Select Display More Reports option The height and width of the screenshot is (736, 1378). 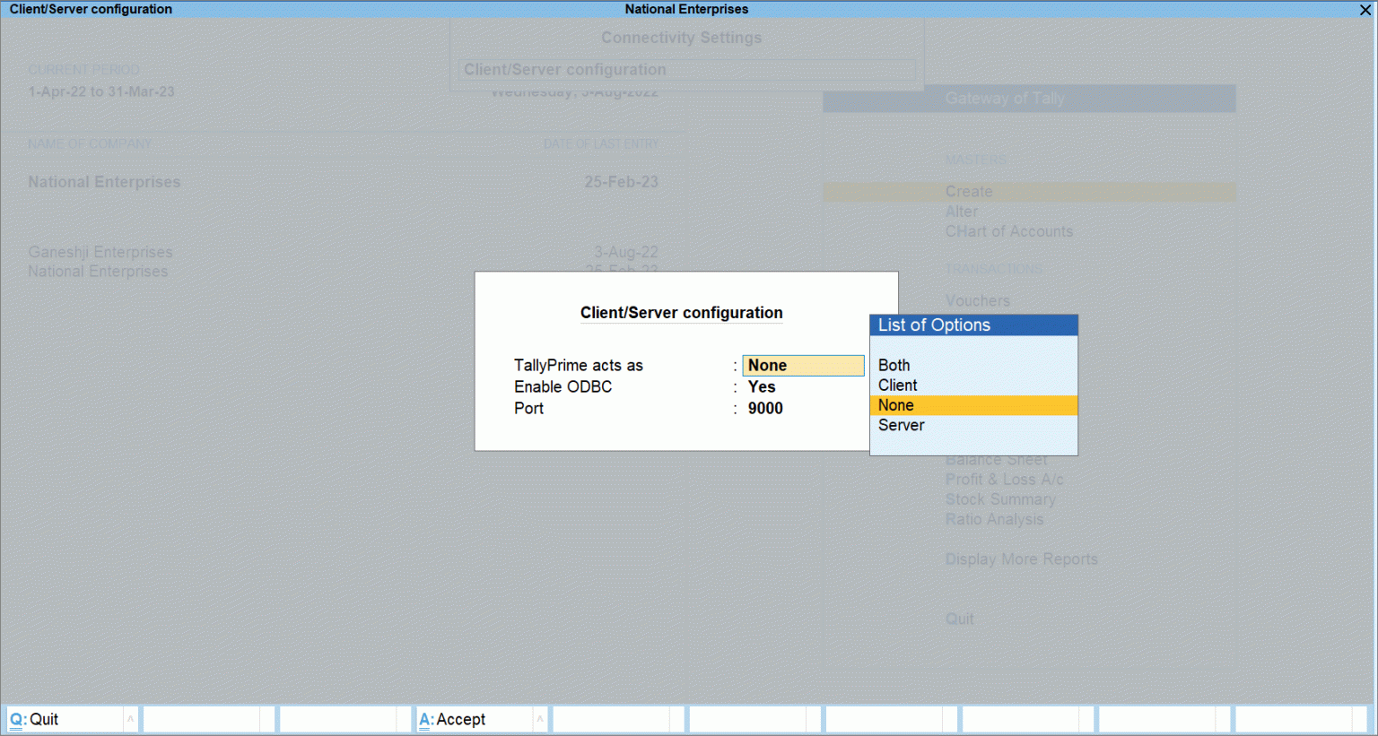[1022, 558]
